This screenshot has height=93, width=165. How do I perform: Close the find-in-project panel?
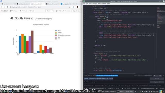pos(163,76)
